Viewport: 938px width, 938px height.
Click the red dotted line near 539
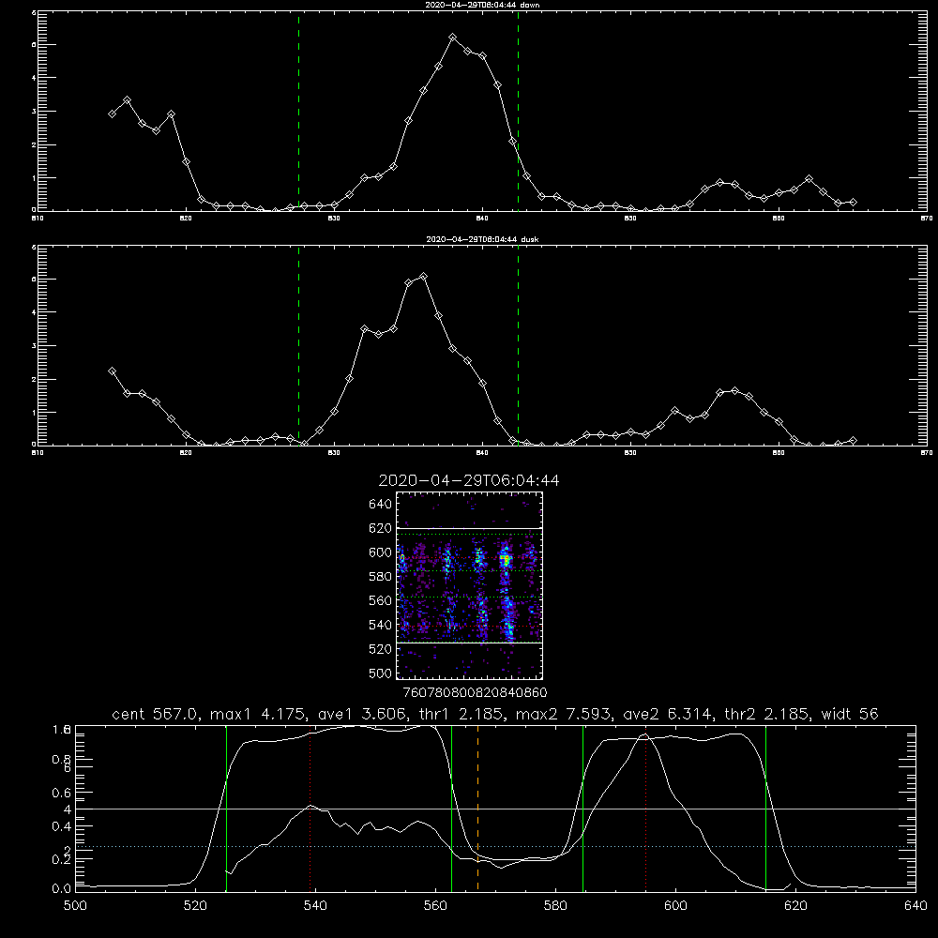(310, 809)
